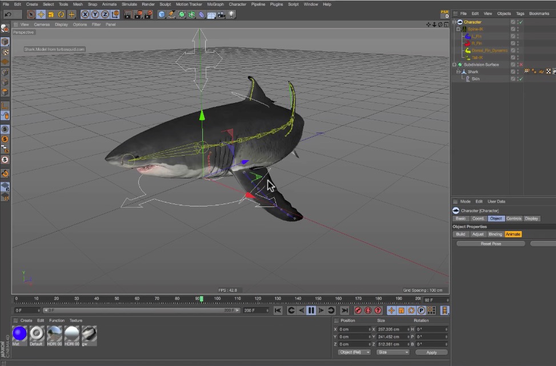Screen dimensions: 556x366
Task: Open the Object (Rel) dropdown near coordinates
Action: (x=354, y=351)
